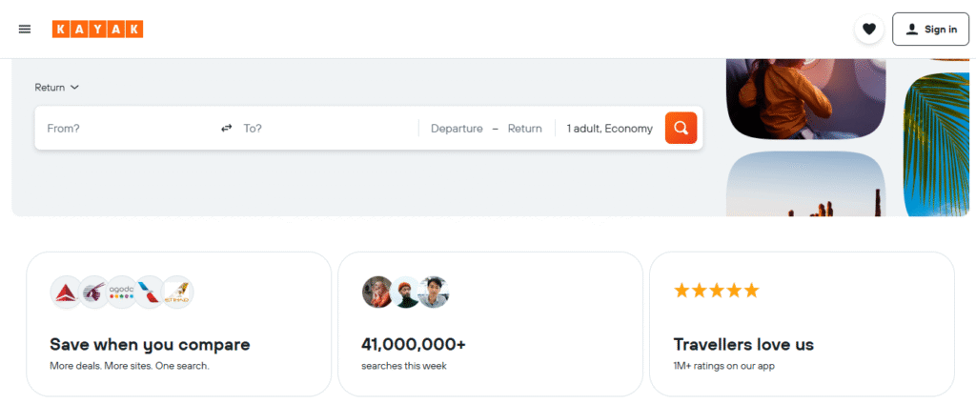Screen dimensions: 976x404
Task: Click the From origin field
Action: (124, 129)
